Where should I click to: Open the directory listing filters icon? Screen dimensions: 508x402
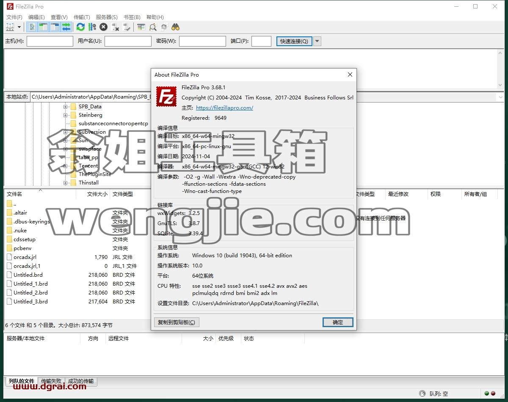tap(141, 27)
